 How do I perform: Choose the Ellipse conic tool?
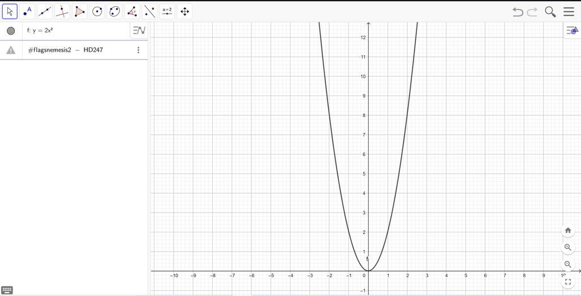click(x=115, y=11)
